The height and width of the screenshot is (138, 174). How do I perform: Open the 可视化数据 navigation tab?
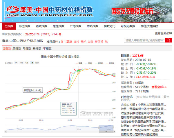click(128, 26)
